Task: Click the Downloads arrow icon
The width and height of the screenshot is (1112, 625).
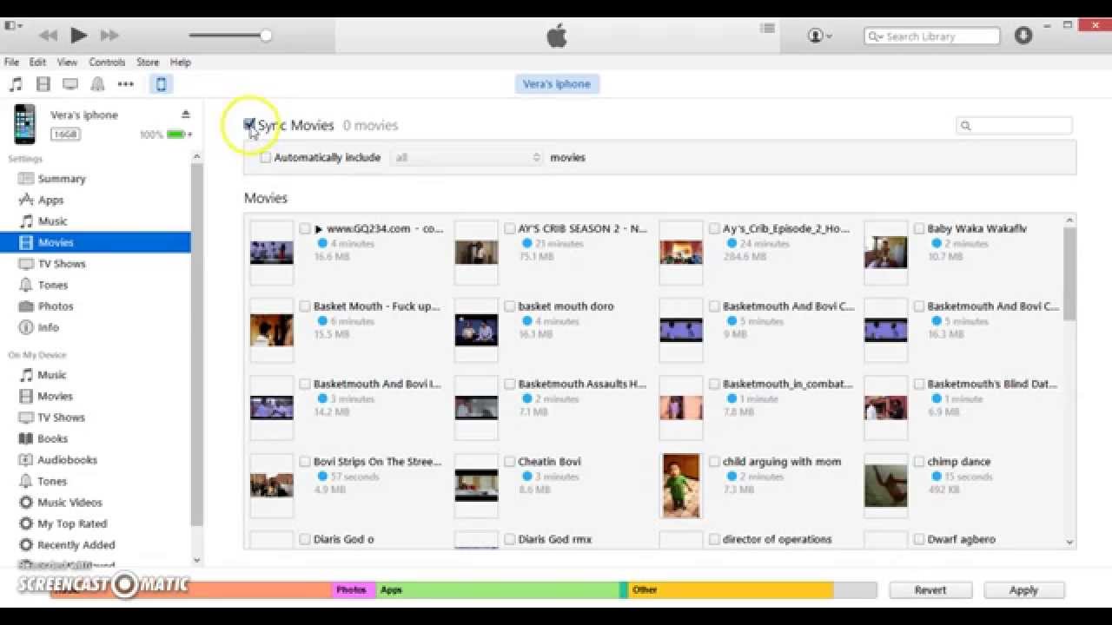Action: point(1023,36)
